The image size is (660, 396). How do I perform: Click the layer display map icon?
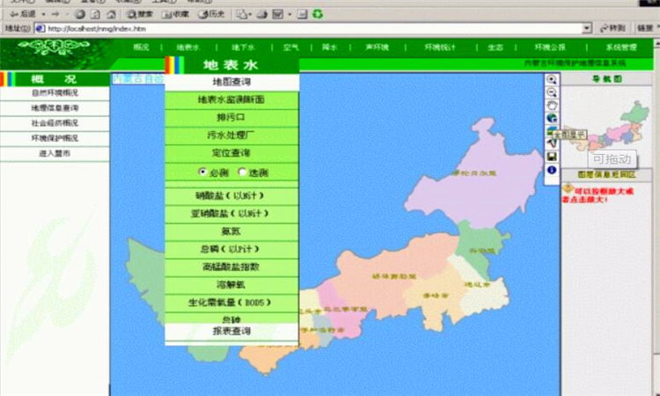pos(551,131)
